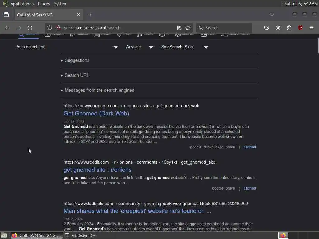319x239 pixels.
Task: Open the Auto-detect (en) language dropdown
Action: 67,47
